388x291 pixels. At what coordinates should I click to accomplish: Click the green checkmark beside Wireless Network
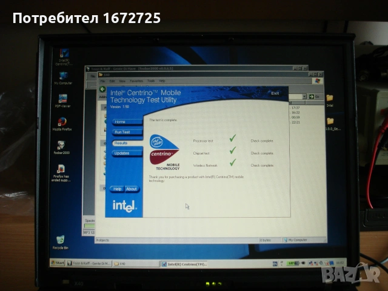tap(233, 162)
